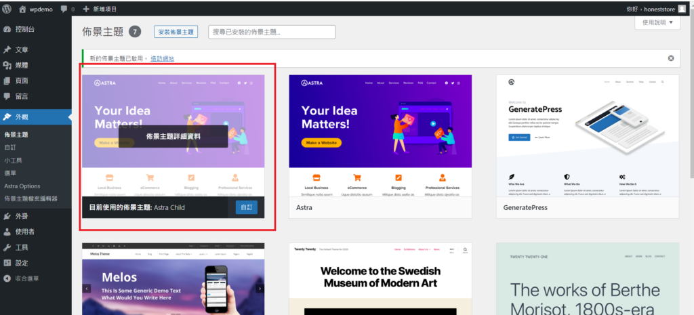Collapse the sidebar with 收合選單
The image size is (694, 315).
[x=26, y=278]
